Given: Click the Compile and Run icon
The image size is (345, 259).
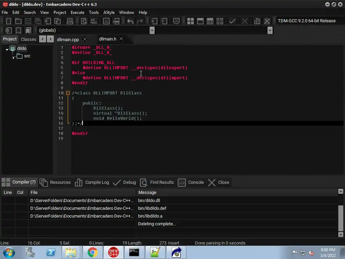Looking at the screenshot, I should pos(210,21).
